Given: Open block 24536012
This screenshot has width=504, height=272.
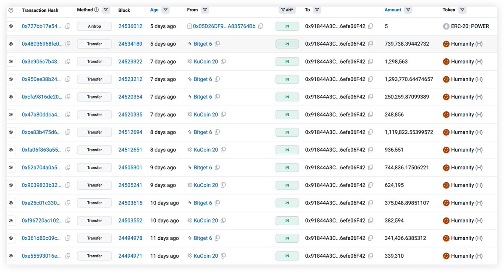Looking at the screenshot, I should (x=130, y=26).
